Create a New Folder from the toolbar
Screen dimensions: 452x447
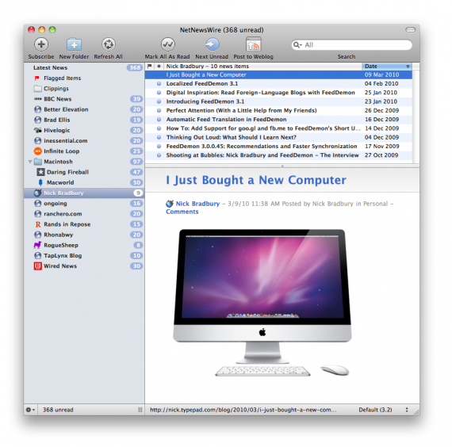(74, 44)
